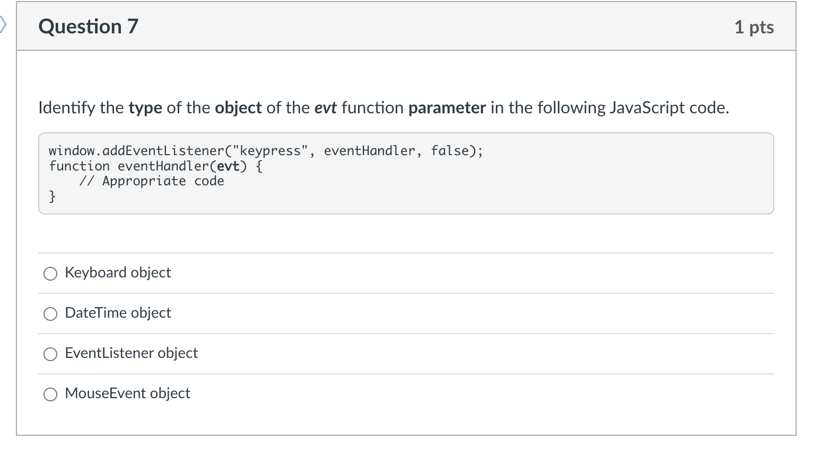Click the closing brace in the code block
The image size is (821, 449).
52,197
